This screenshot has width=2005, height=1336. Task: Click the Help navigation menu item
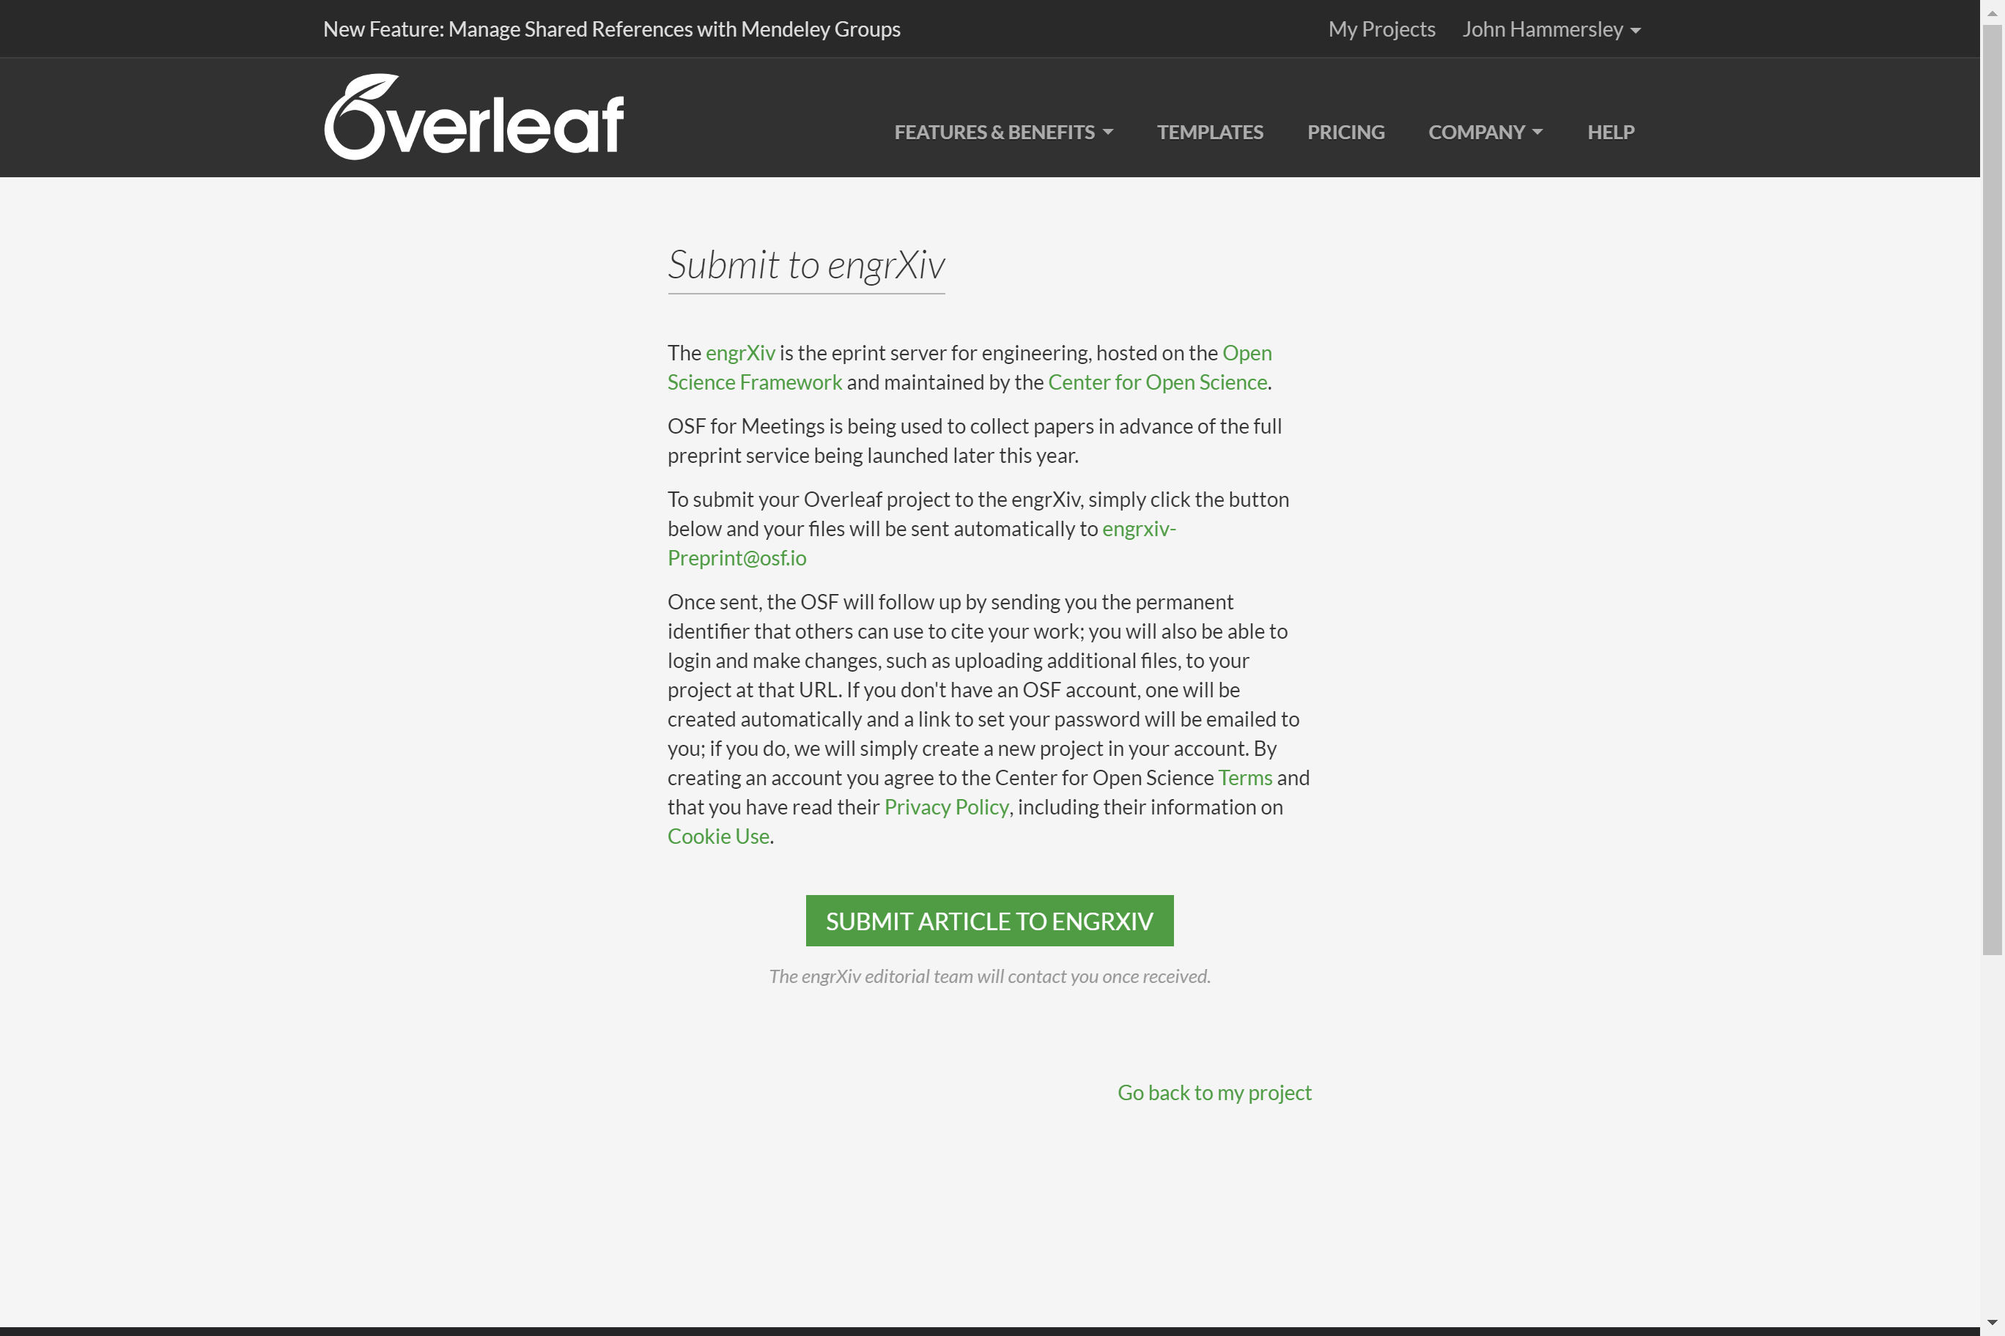pyautogui.click(x=1611, y=131)
